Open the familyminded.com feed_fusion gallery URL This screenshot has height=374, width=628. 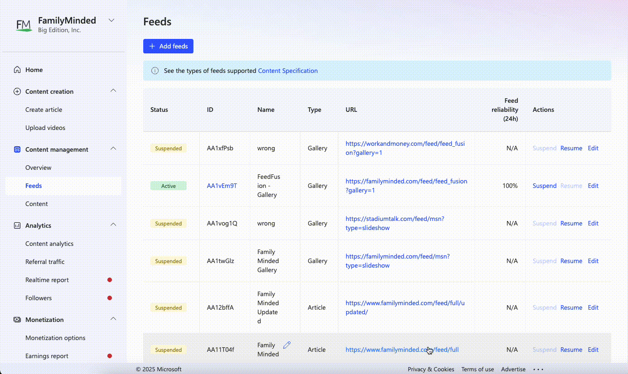(406, 186)
